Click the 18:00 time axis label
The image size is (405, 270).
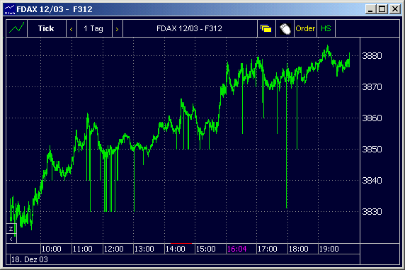click(x=298, y=249)
